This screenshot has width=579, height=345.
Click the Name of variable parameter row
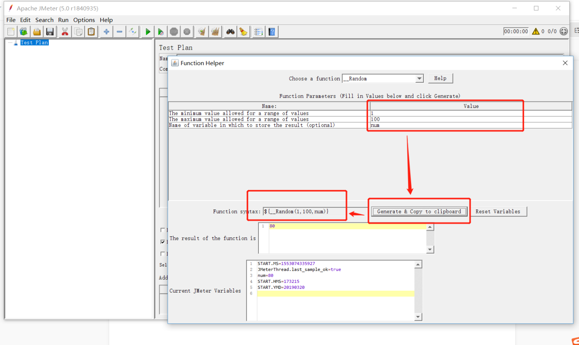269,125
